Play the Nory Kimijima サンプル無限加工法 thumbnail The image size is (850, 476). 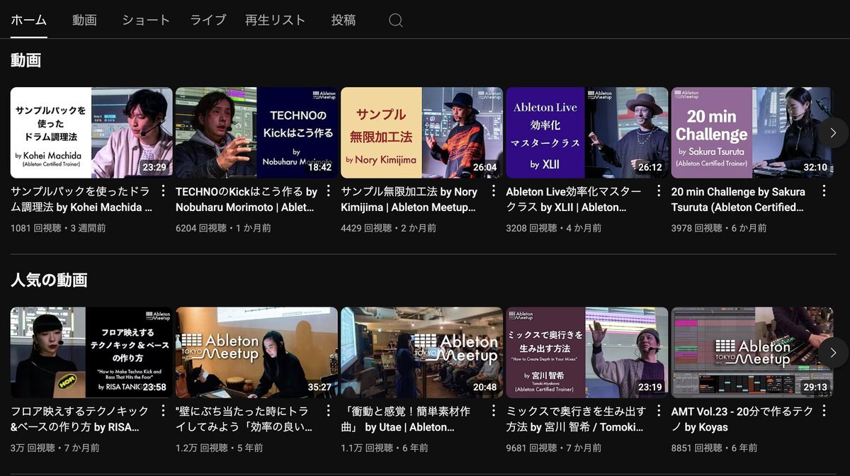click(421, 132)
